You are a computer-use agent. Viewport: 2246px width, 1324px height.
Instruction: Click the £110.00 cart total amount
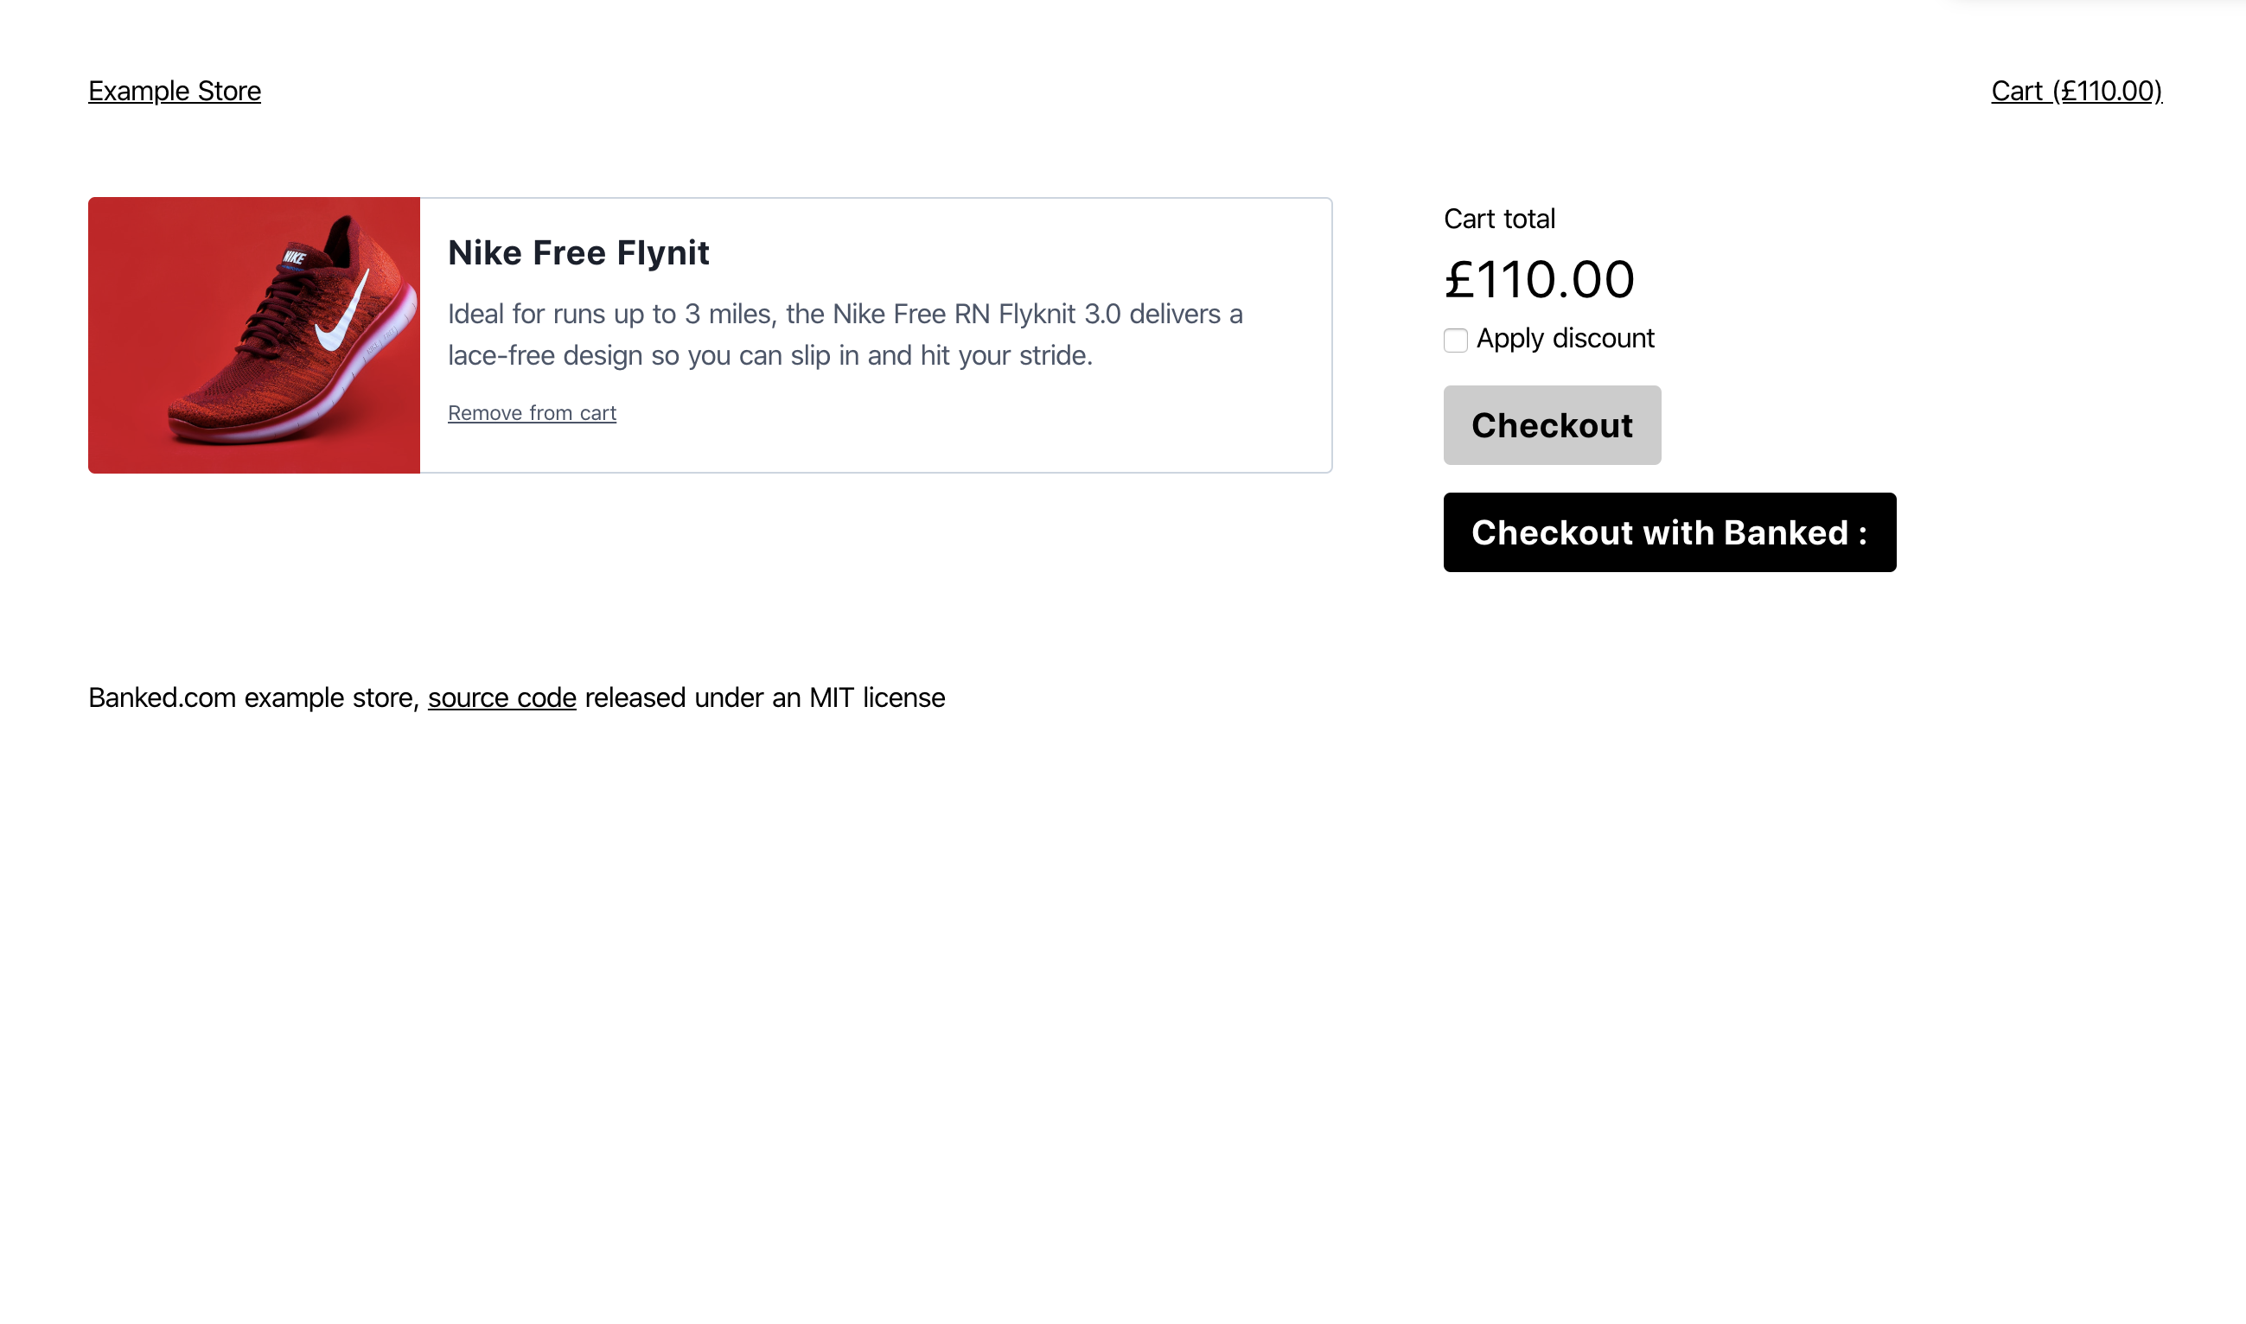pyautogui.click(x=1540, y=280)
